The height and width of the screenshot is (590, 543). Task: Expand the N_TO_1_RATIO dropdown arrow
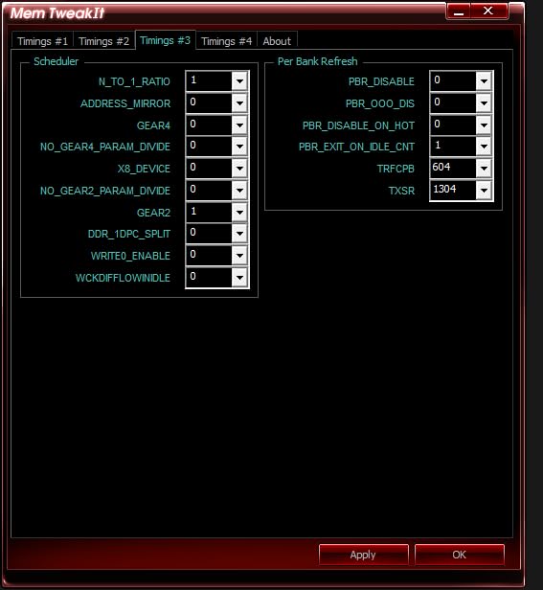click(x=239, y=80)
